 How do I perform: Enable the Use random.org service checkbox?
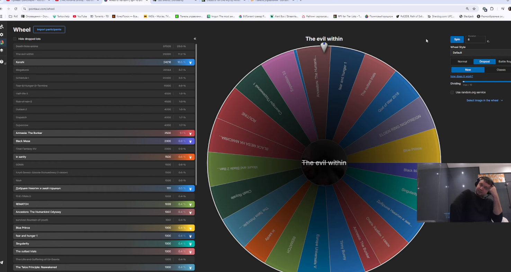coord(452,93)
